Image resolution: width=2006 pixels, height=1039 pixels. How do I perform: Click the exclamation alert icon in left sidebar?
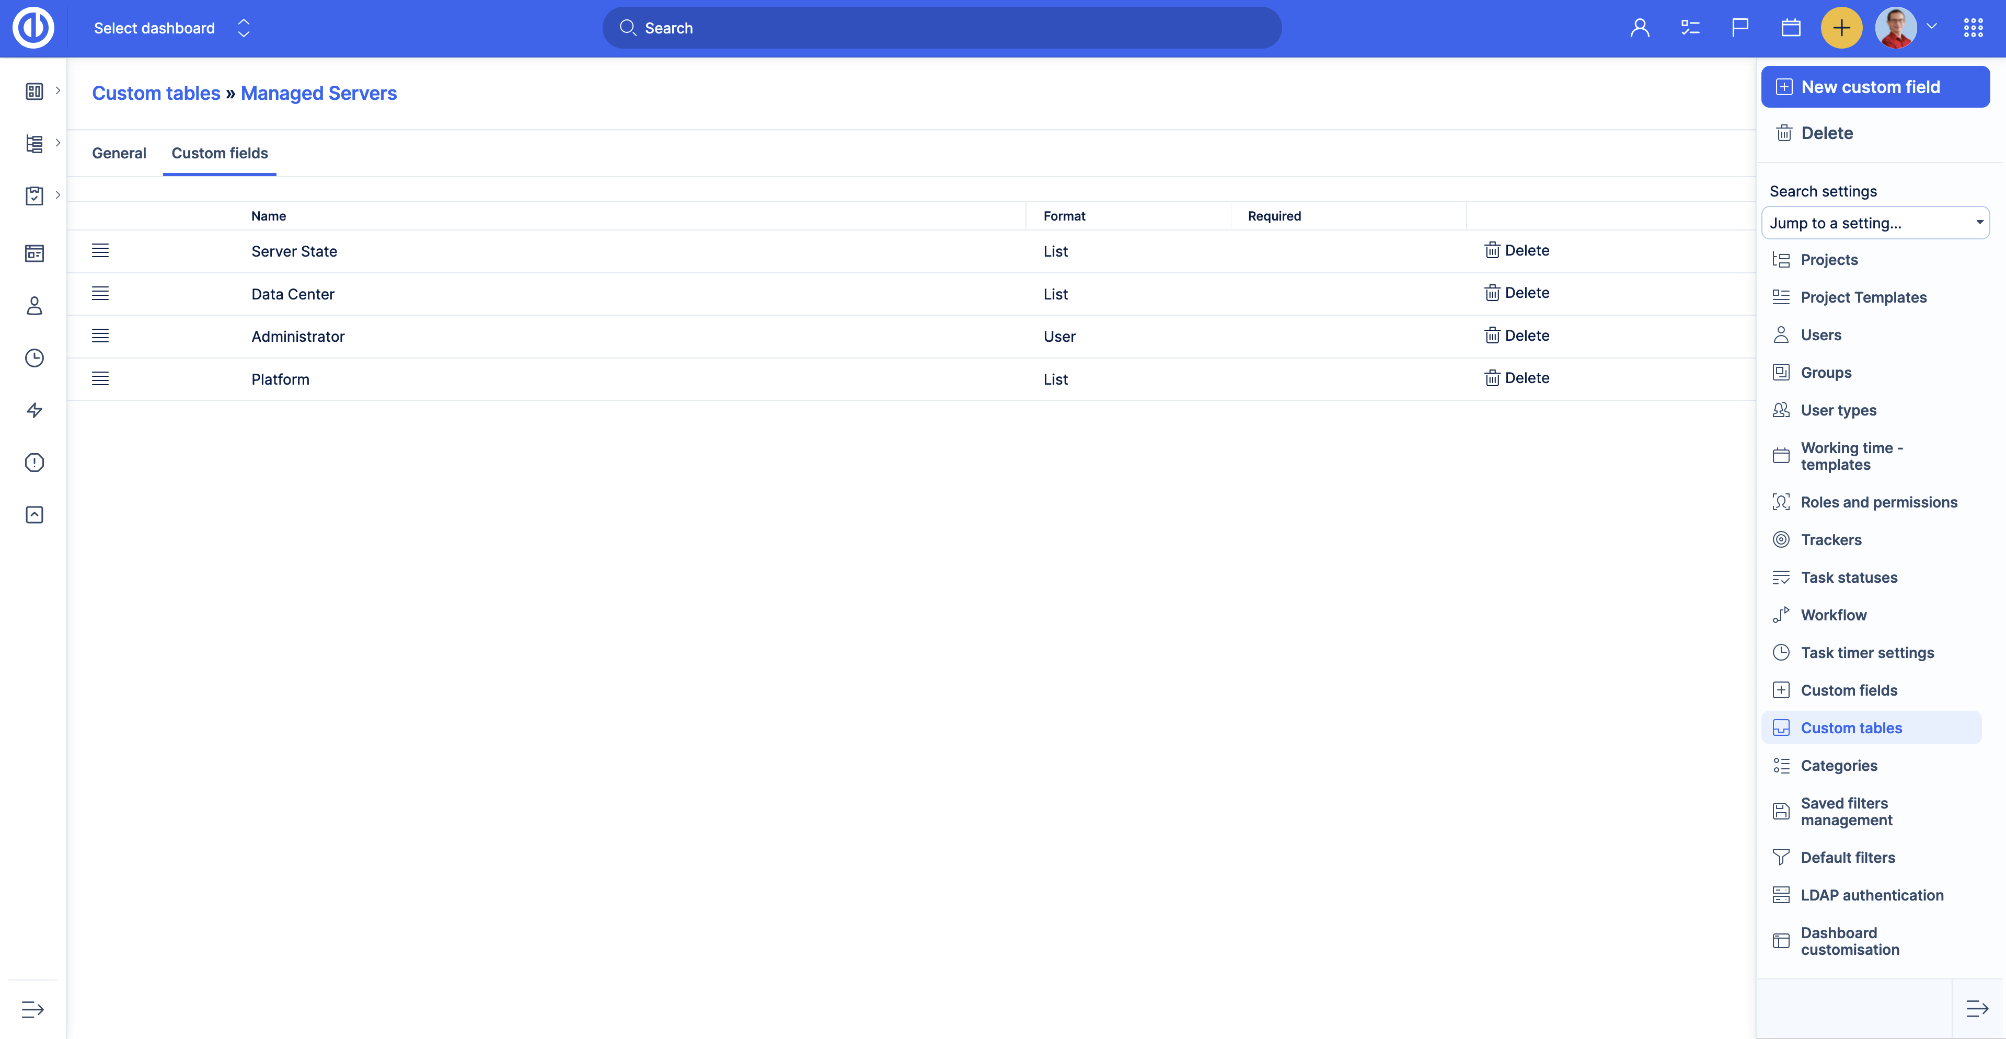(34, 463)
